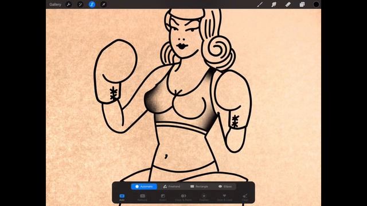The height and width of the screenshot is (206, 367).
Task: Switch to Ellipse selection mode
Action: coord(225,187)
